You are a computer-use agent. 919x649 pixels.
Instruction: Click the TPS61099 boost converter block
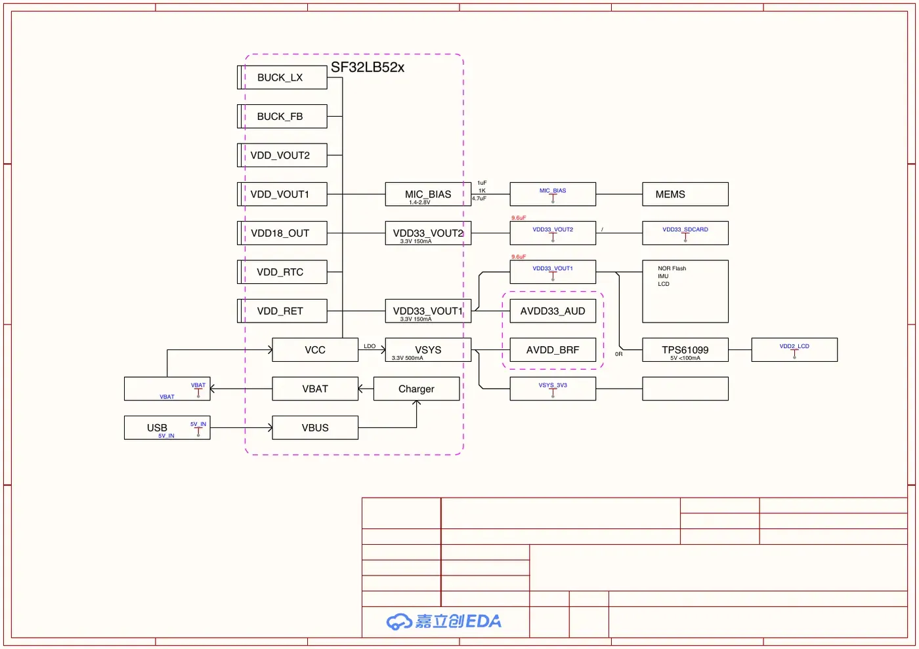pyautogui.click(x=685, y=350)
